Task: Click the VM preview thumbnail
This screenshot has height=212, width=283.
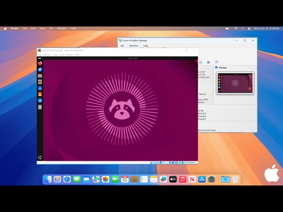Action: 235,83
